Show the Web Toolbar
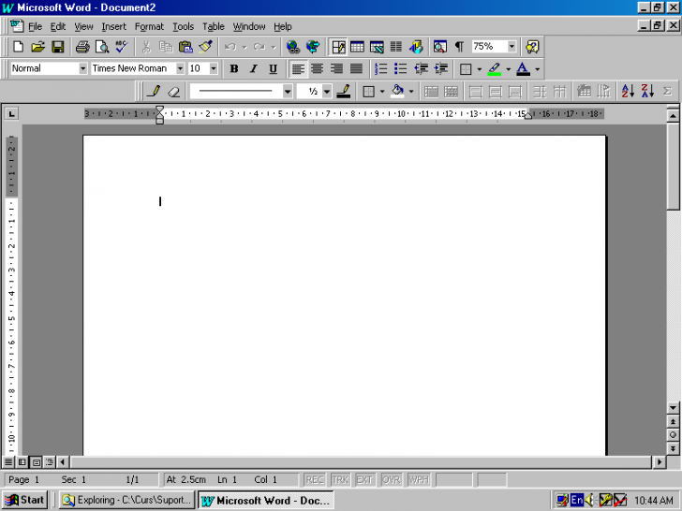Viewport: 682px width, 511px height. click(313, 47)
